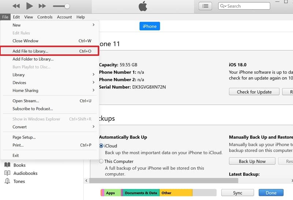The image size is (293, 200).
Task: Select Add Folder to Library
Action: [49, 59]
